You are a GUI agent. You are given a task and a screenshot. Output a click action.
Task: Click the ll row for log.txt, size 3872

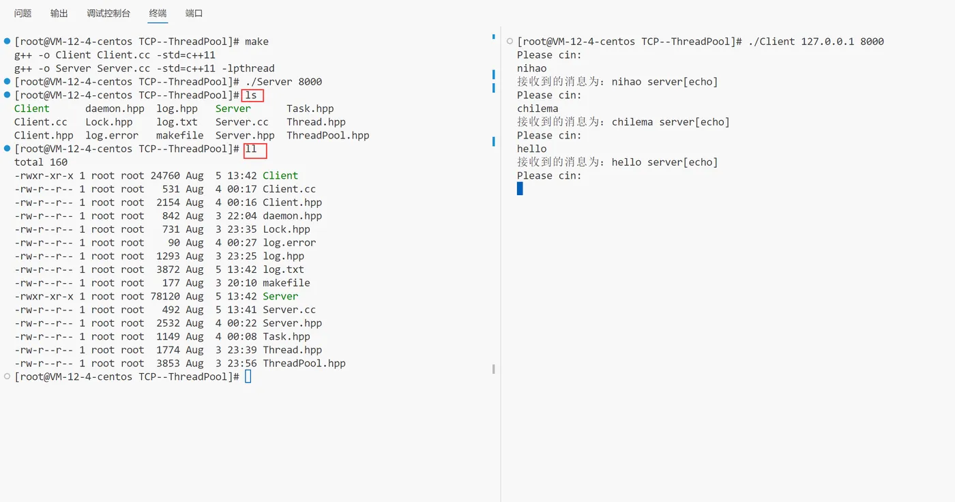click(159, 269)
